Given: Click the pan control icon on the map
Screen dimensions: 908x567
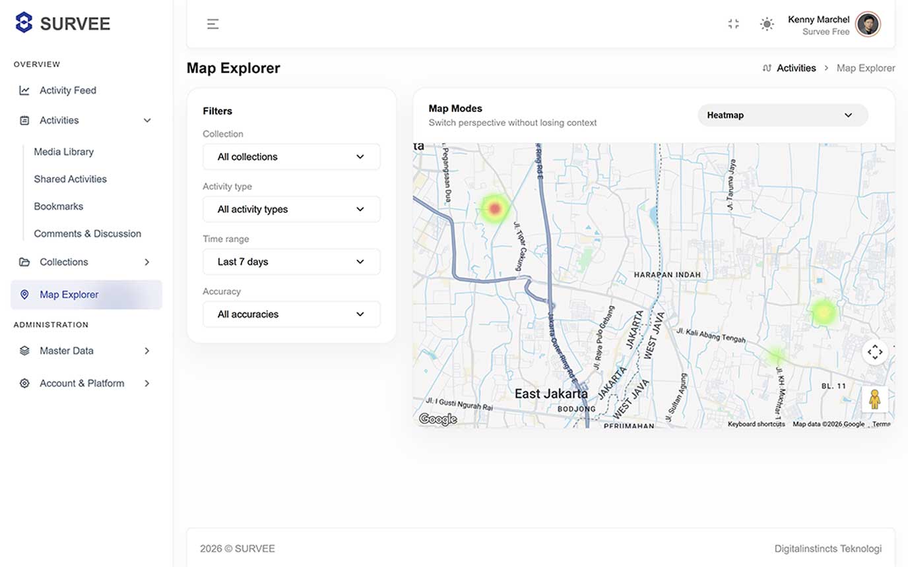Looking at the screenshot, I should 876,351.
